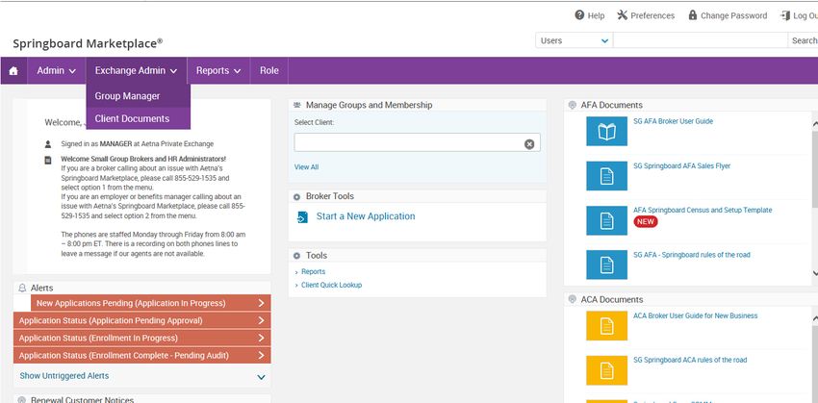This screenshot has width=818, height=403.
Task: Click the Change Password link text
Action: click(x=733, y=15)
